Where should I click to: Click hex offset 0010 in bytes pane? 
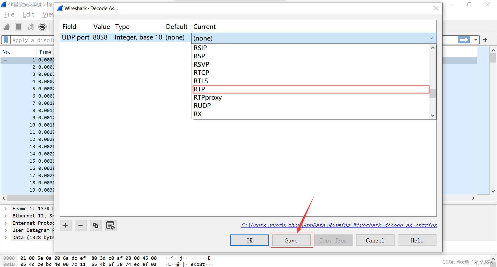click(x=9, y=264)
